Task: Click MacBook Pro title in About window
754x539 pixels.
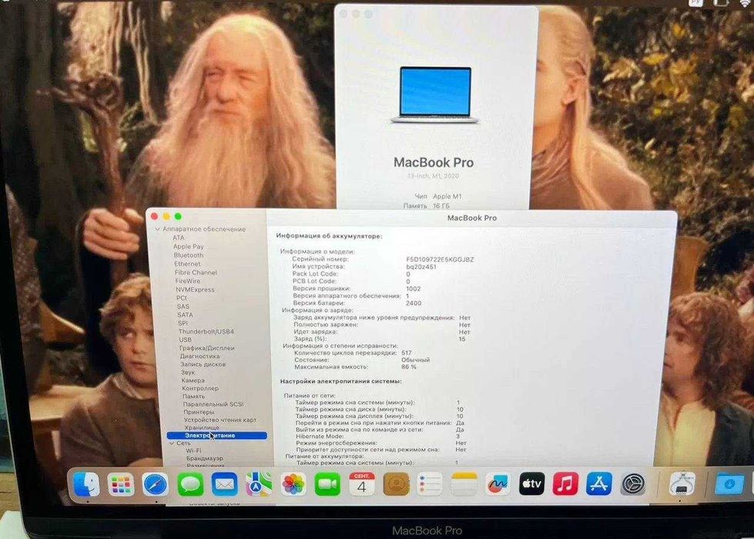Action: pos(434,162)
